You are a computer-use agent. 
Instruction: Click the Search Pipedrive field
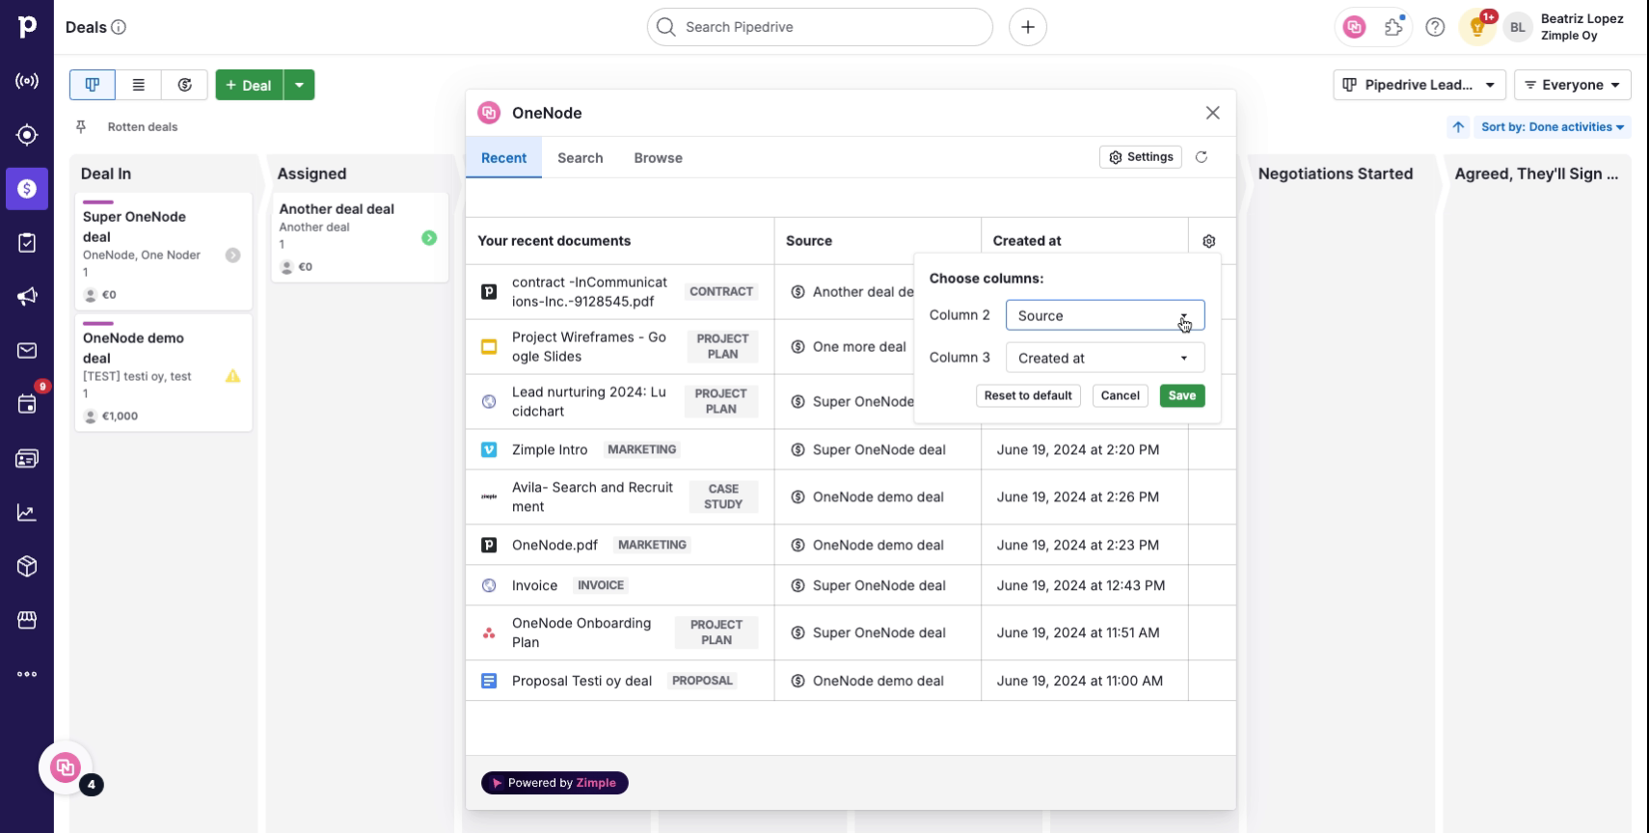820,27
